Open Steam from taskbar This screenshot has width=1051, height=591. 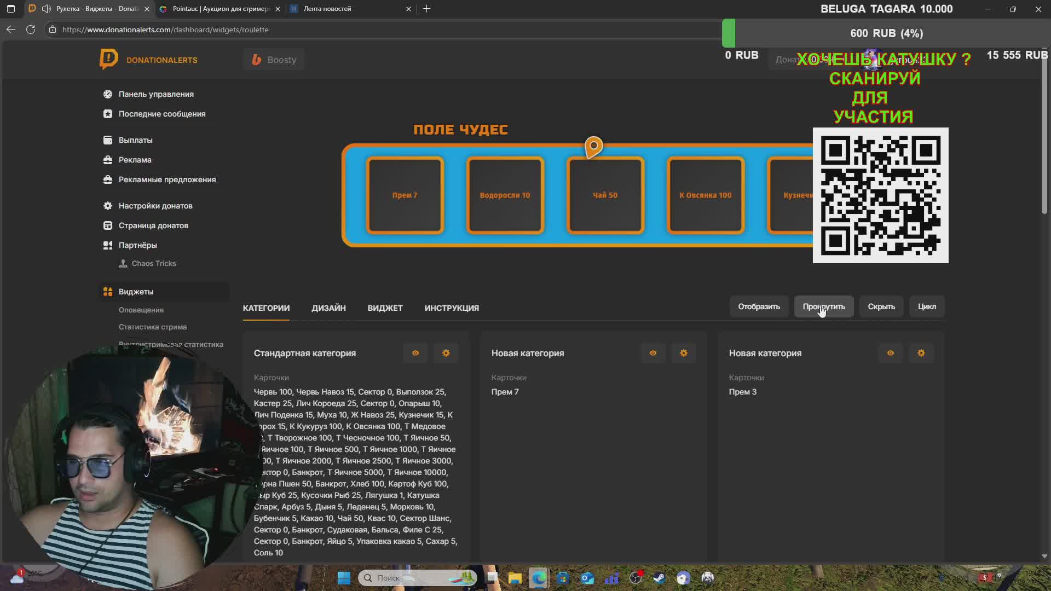pos(659,578)
